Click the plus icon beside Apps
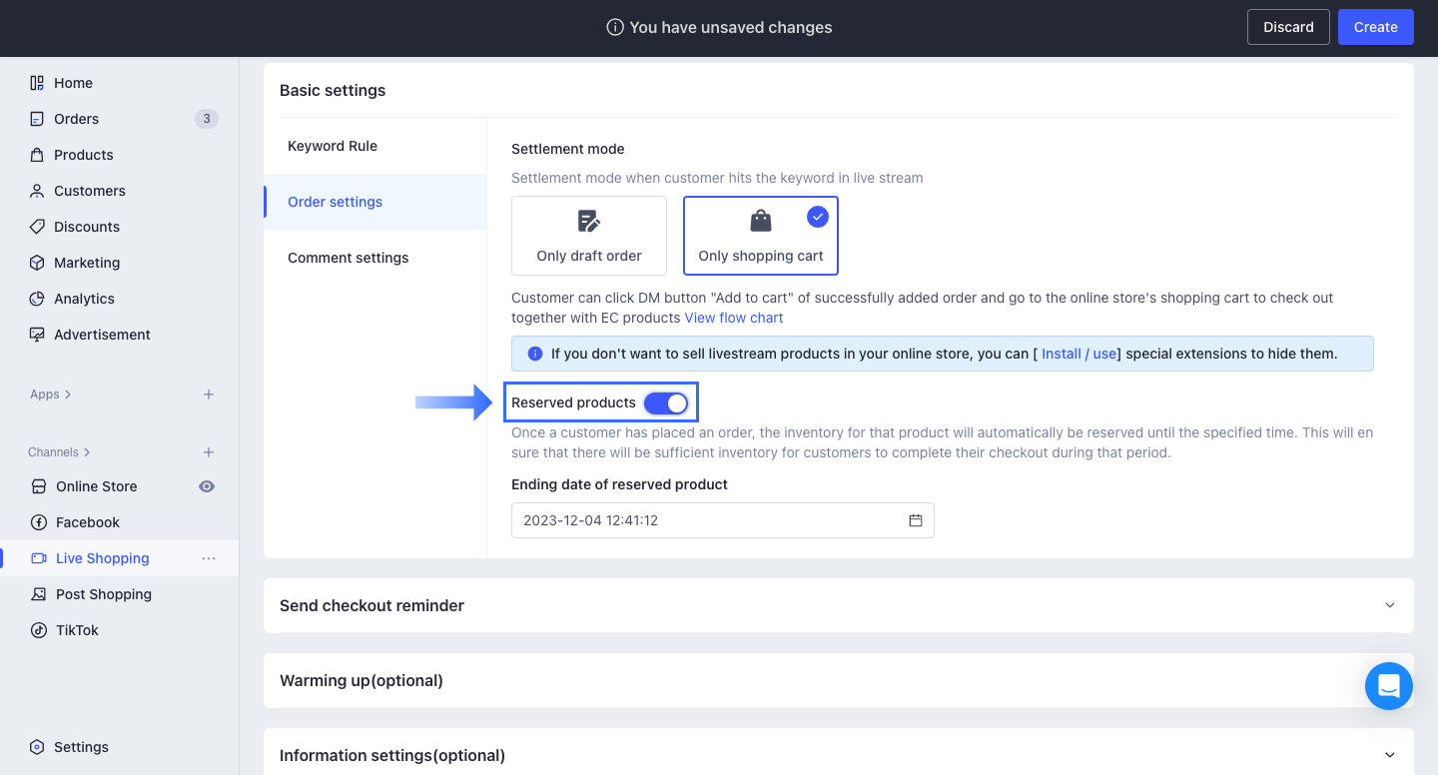The image size is (1438, 775). [209, 394]
